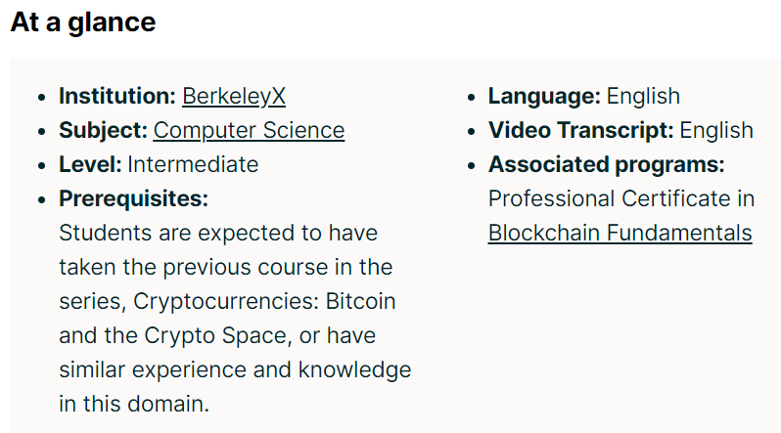Follow the Computer Science subject link
Image resolution: width=781 pixels, height=433 pixels.
(x=249, y=130)
